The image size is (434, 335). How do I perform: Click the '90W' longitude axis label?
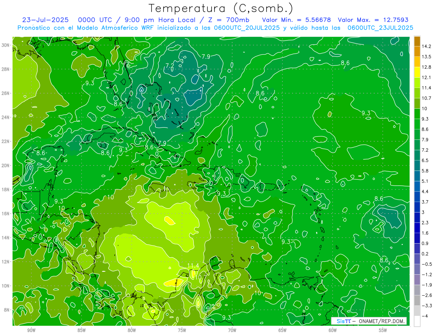(x=31, y=330)
